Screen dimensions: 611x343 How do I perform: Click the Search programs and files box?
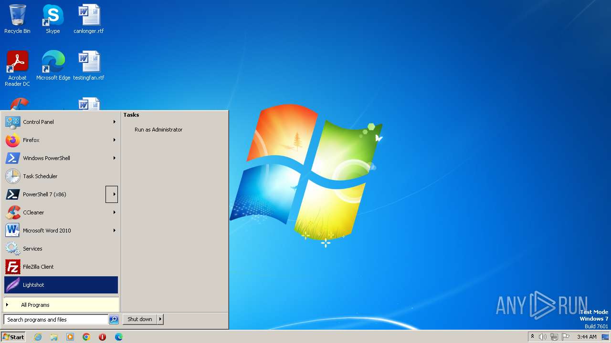coord(56,320)
